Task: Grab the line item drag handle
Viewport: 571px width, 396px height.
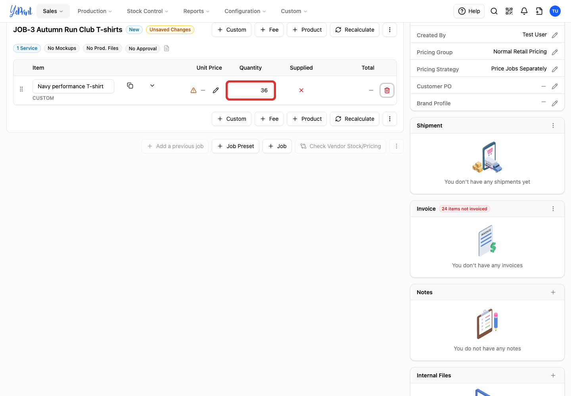Action: pos(21,89)
